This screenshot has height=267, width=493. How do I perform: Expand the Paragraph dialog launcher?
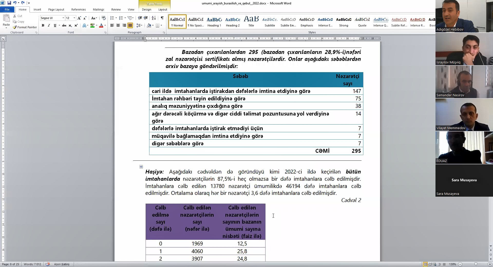coord(164,33)
